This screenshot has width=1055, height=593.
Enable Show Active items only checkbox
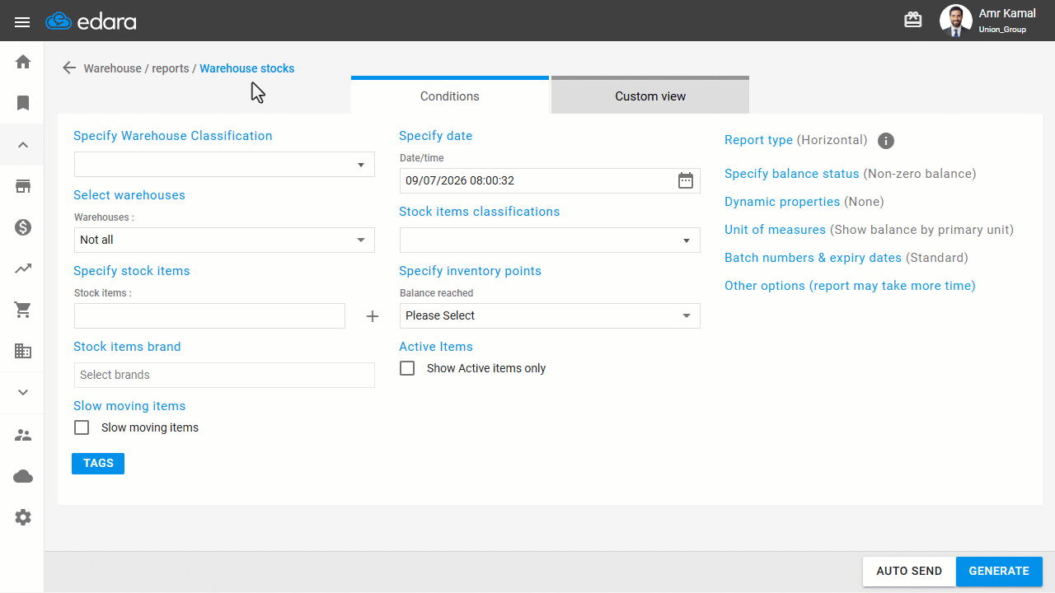pyautogui.click(x=407, y=368)
